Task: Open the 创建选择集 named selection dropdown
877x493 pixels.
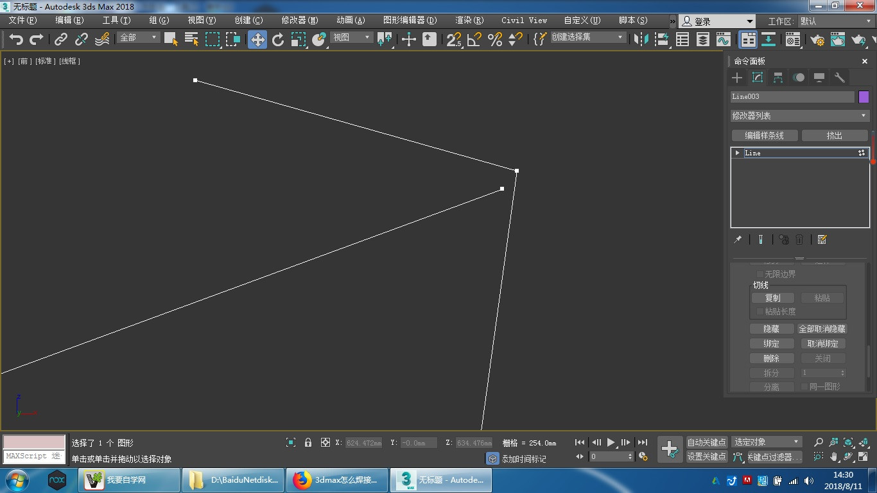Action: pyautogui.click(x=587, y=38)
